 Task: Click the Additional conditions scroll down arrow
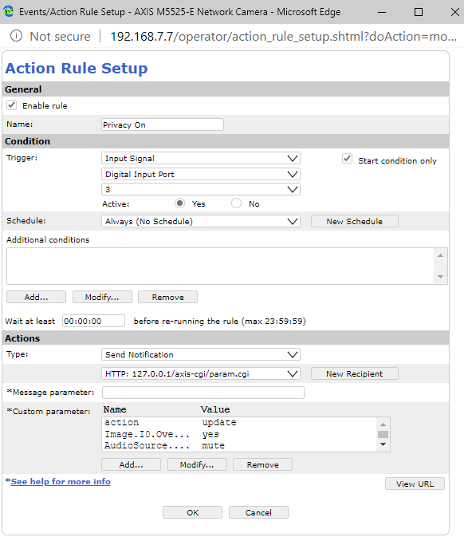pos(440,277)
